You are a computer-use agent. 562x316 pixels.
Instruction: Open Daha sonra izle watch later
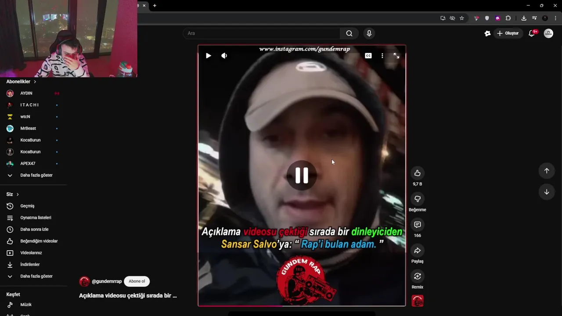coord(33,229)
